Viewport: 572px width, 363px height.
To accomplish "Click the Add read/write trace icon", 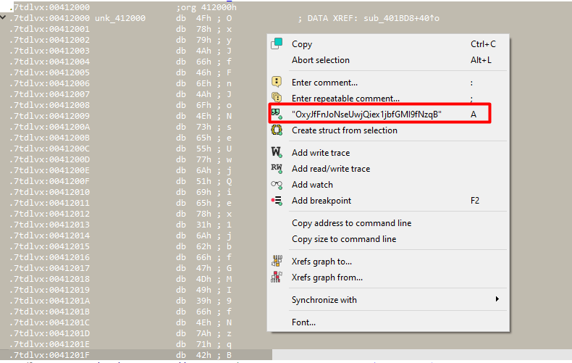I will [277, 169].
